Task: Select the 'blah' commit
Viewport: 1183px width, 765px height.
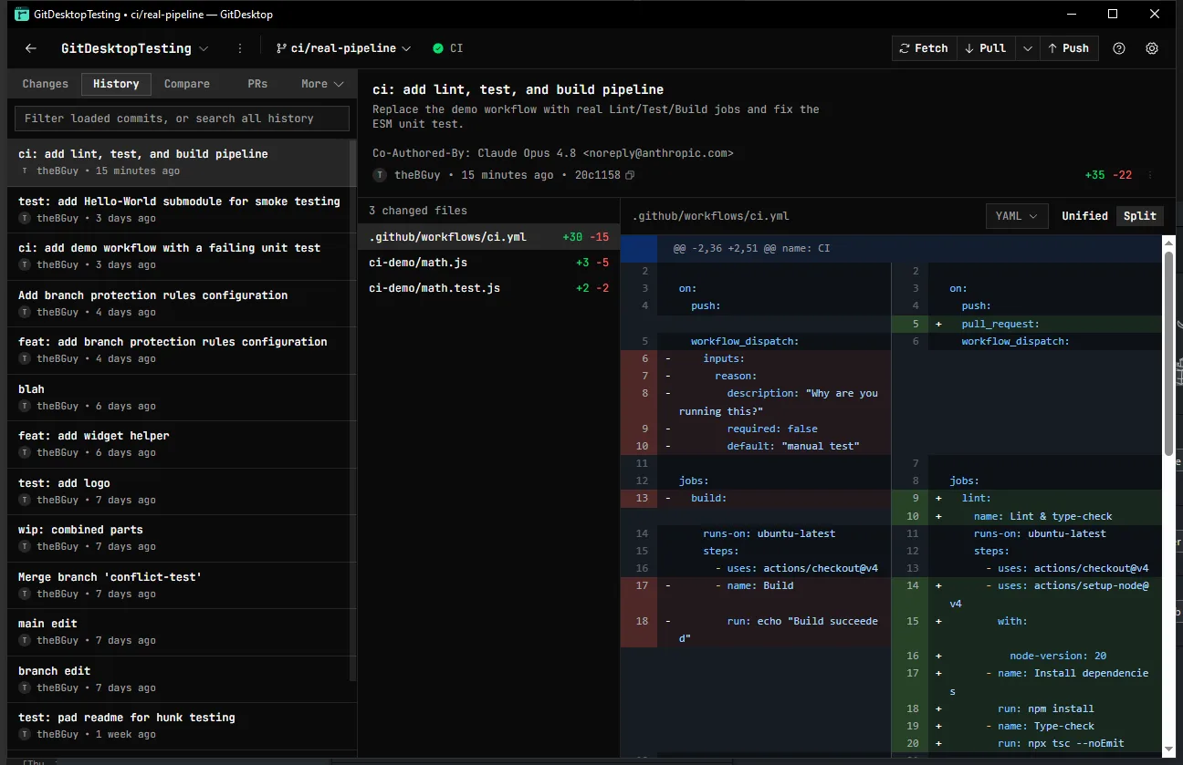Action: (178, 398)
